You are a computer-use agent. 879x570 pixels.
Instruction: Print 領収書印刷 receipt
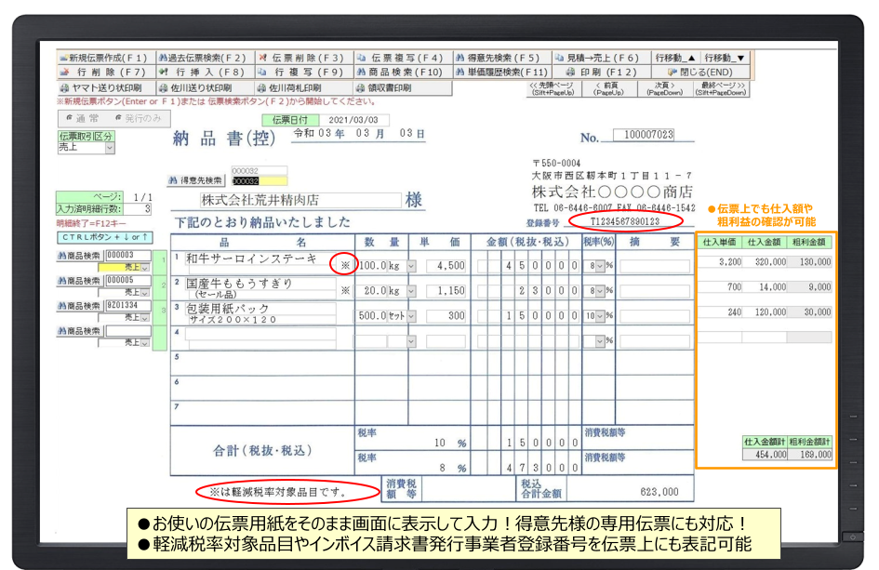(403, 88)
